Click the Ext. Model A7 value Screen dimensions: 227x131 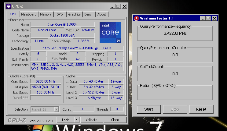[x=78, y=59]
